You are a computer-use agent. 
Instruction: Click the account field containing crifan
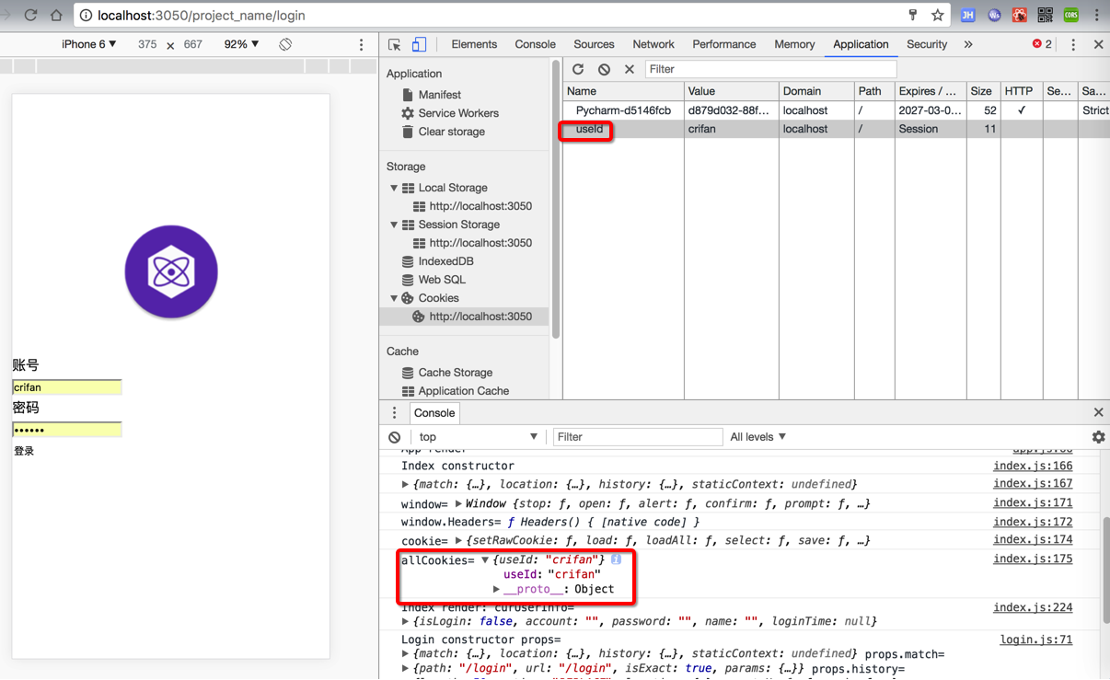[x=67, y=387]
